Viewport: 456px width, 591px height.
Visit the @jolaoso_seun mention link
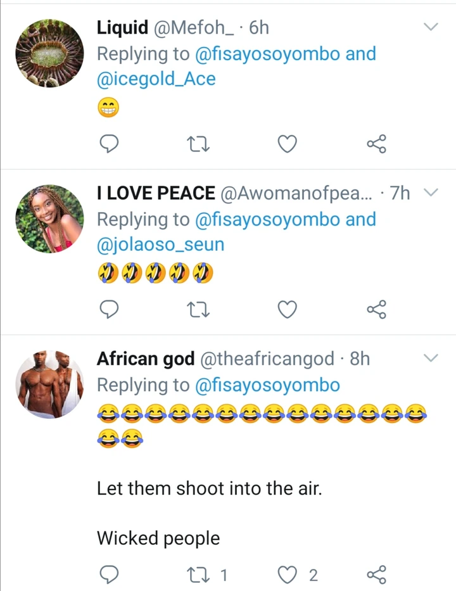(160, 245)
